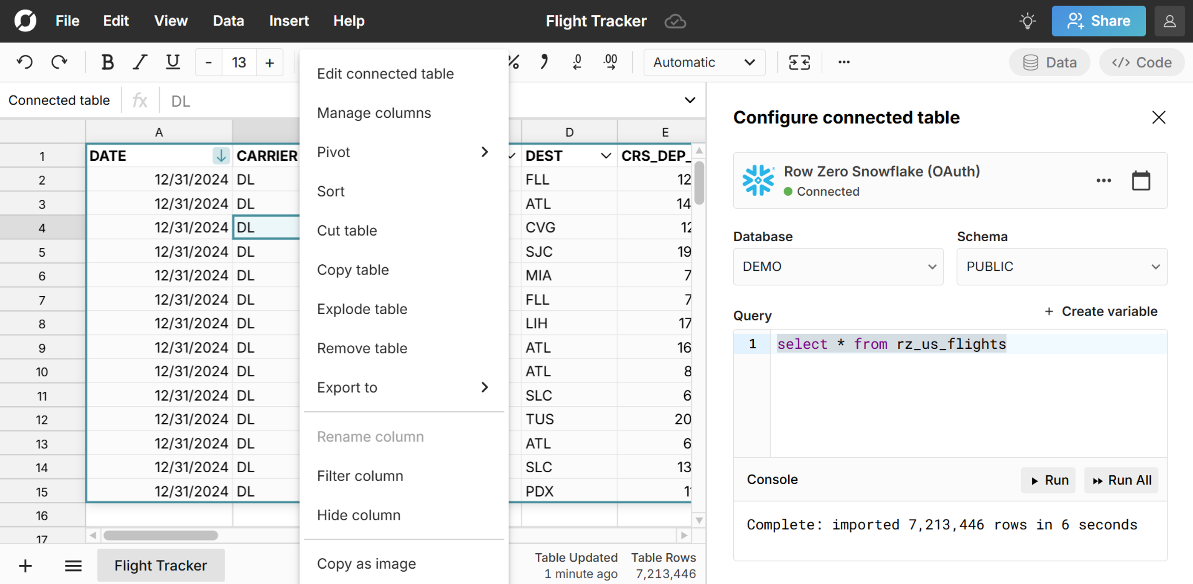
Task: Open the Snowflake connection three-dot menu
Action: click(x=1104, y=181)
